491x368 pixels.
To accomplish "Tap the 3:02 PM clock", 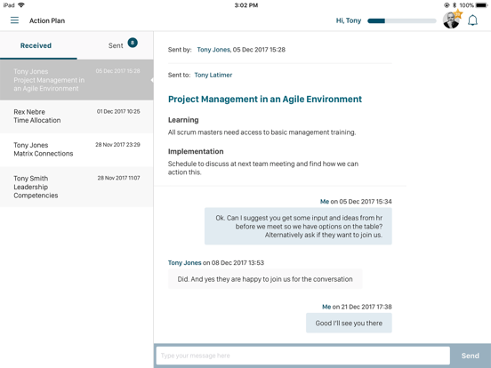I will tap(246, 5).
